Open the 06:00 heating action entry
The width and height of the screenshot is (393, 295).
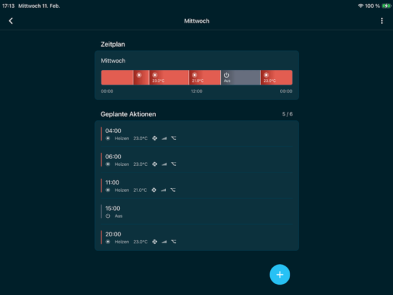point(196,160)
